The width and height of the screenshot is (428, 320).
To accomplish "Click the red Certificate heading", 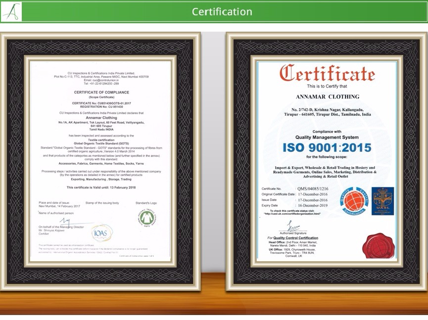I will [327, 74].
